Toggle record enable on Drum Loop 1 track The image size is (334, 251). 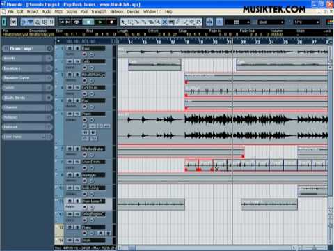(x=85, y=207)
